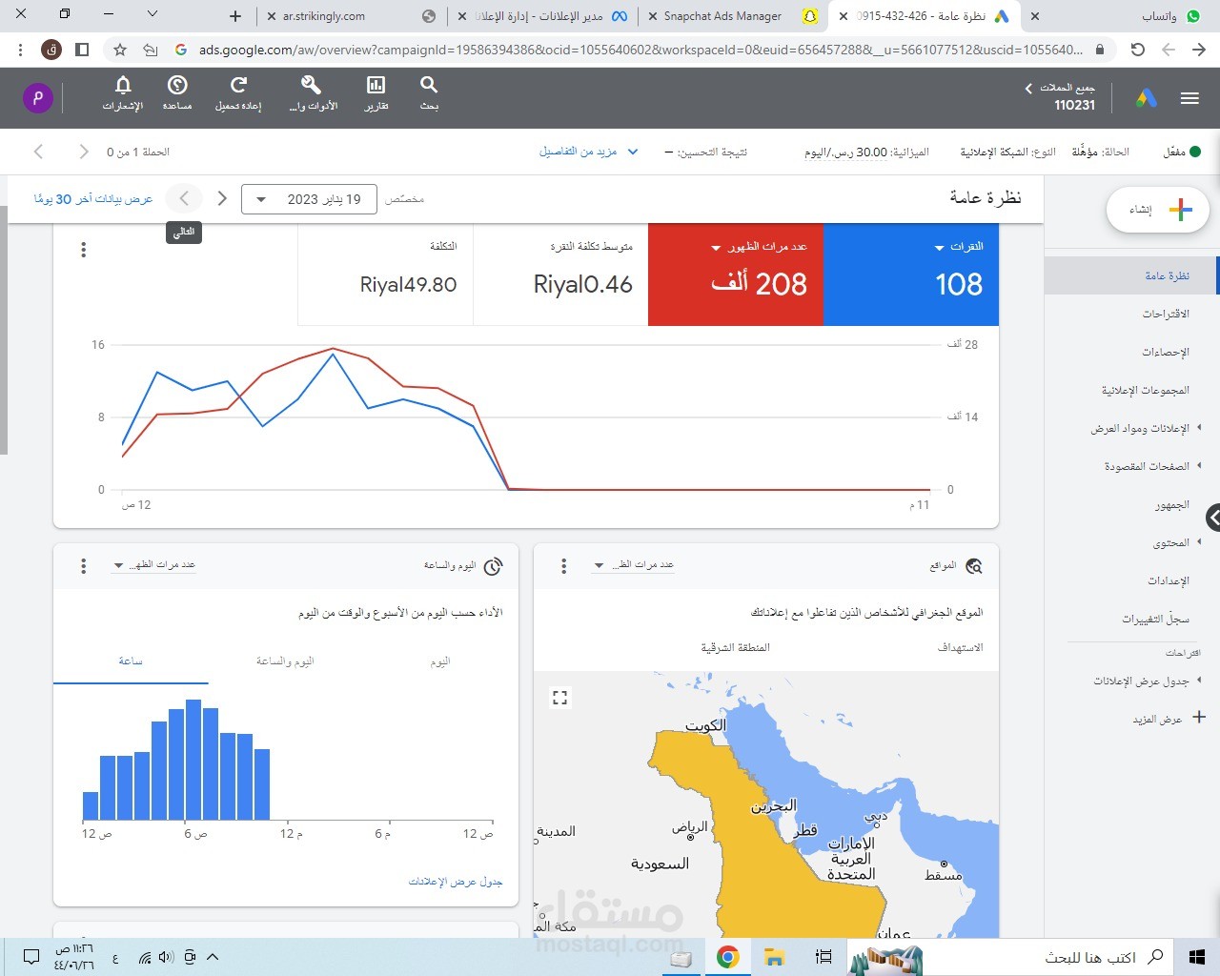Click the search magnifier (بحث)

(x=429, y=93)
